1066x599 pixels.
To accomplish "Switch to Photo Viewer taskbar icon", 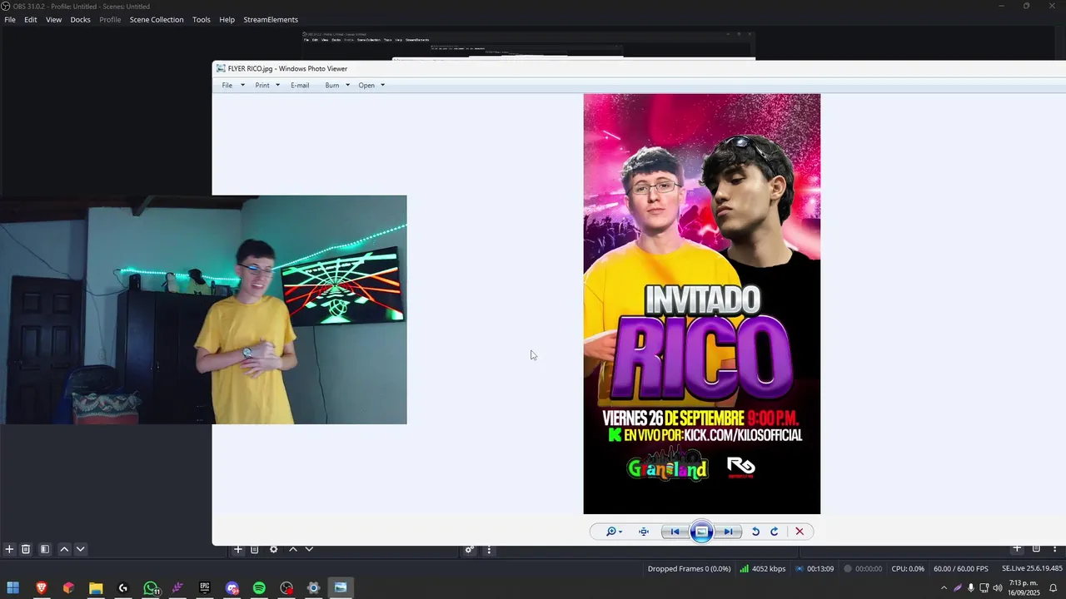I will tap(341, 588).
